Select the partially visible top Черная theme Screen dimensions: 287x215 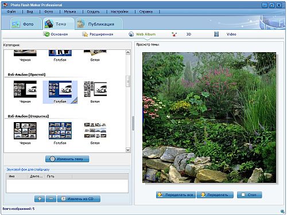click(25, 56)
